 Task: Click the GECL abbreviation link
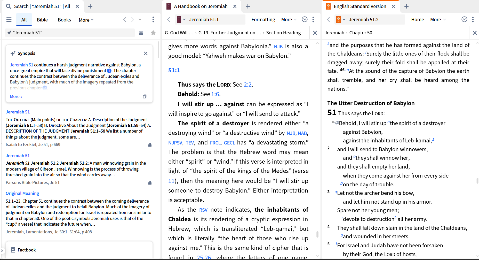coord(229,143)
